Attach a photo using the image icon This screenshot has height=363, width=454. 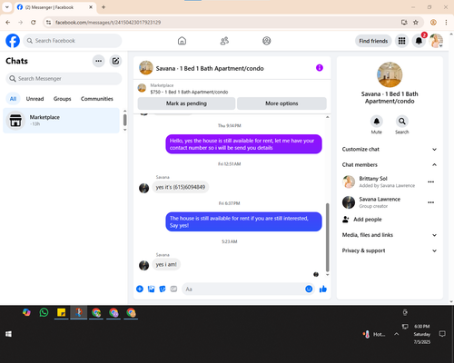click(x=151, y=289)
